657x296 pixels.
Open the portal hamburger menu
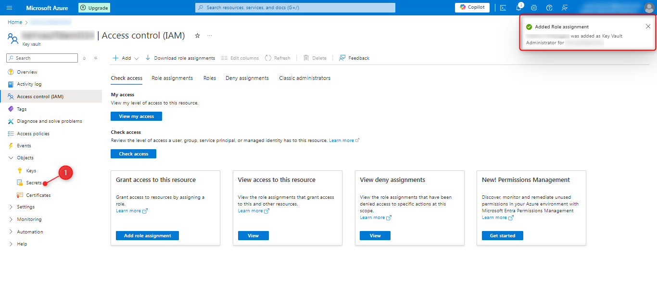coord(10,8)
